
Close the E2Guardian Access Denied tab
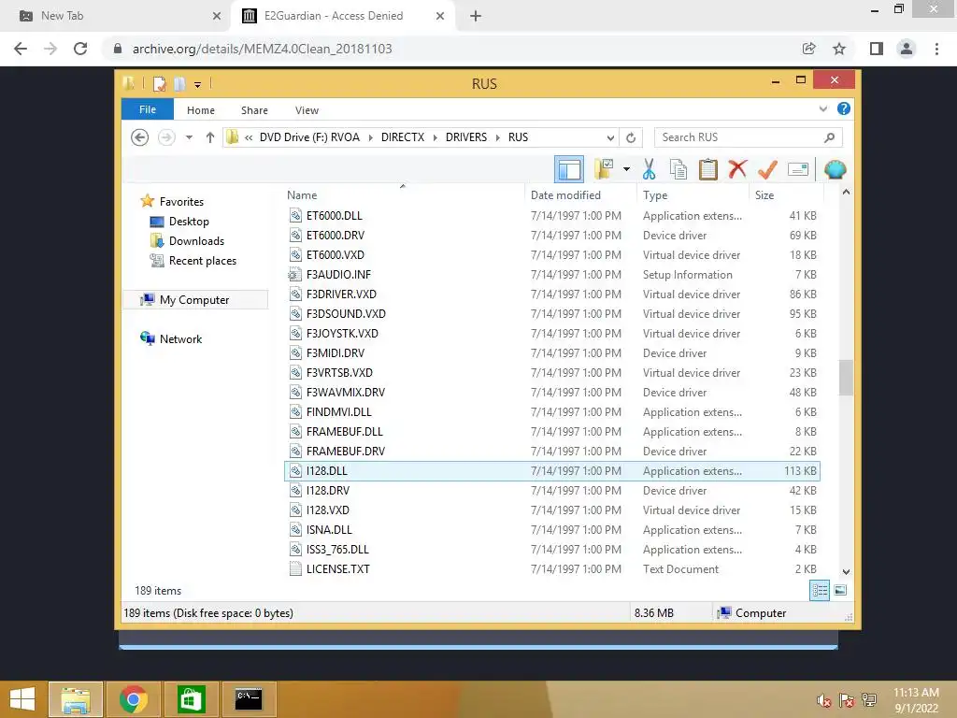point(440,16)
